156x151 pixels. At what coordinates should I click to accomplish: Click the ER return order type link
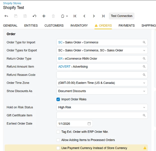pyautogui.click(x=60, y=58)
